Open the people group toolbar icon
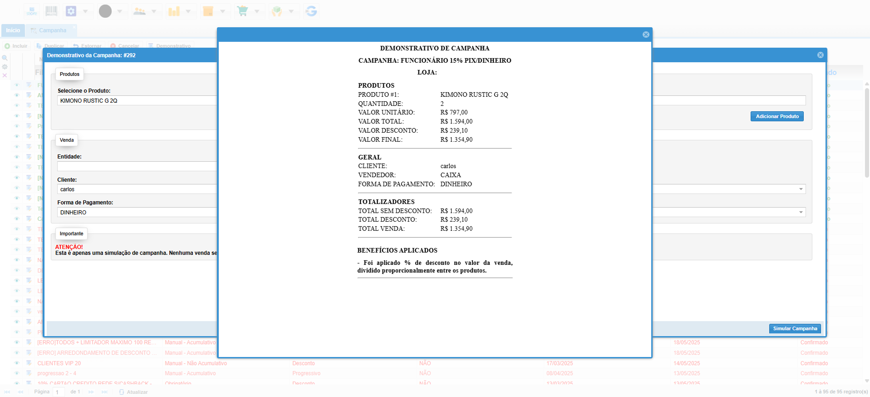This screenshot has height=397, width=870. tap(140, 11)
